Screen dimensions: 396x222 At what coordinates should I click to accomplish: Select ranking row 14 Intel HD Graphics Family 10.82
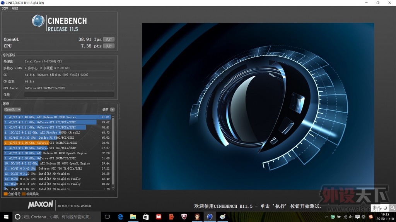click(57, 184)
